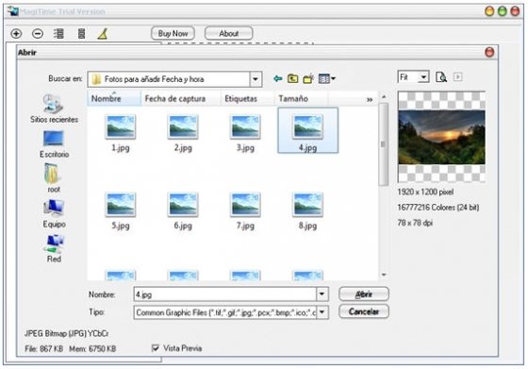Expand the Tipo file type dropdown
Screen dimensions: 528x369
point(322,312)
